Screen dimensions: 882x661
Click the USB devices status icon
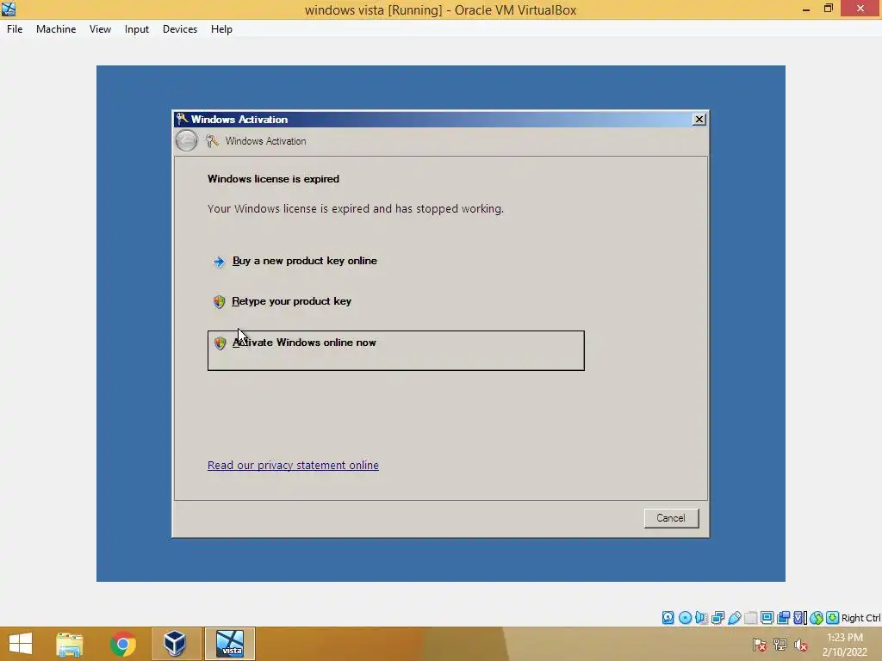(x=734, y=618)
